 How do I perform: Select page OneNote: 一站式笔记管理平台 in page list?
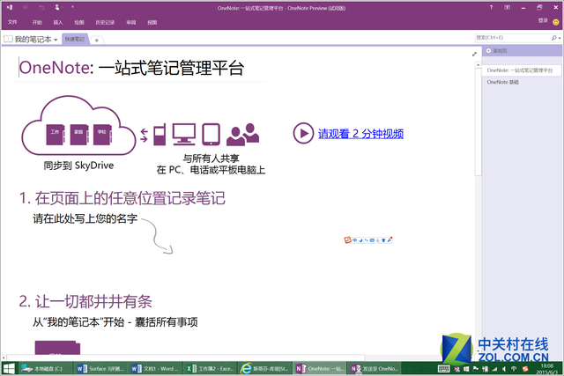tap(520, 70)
